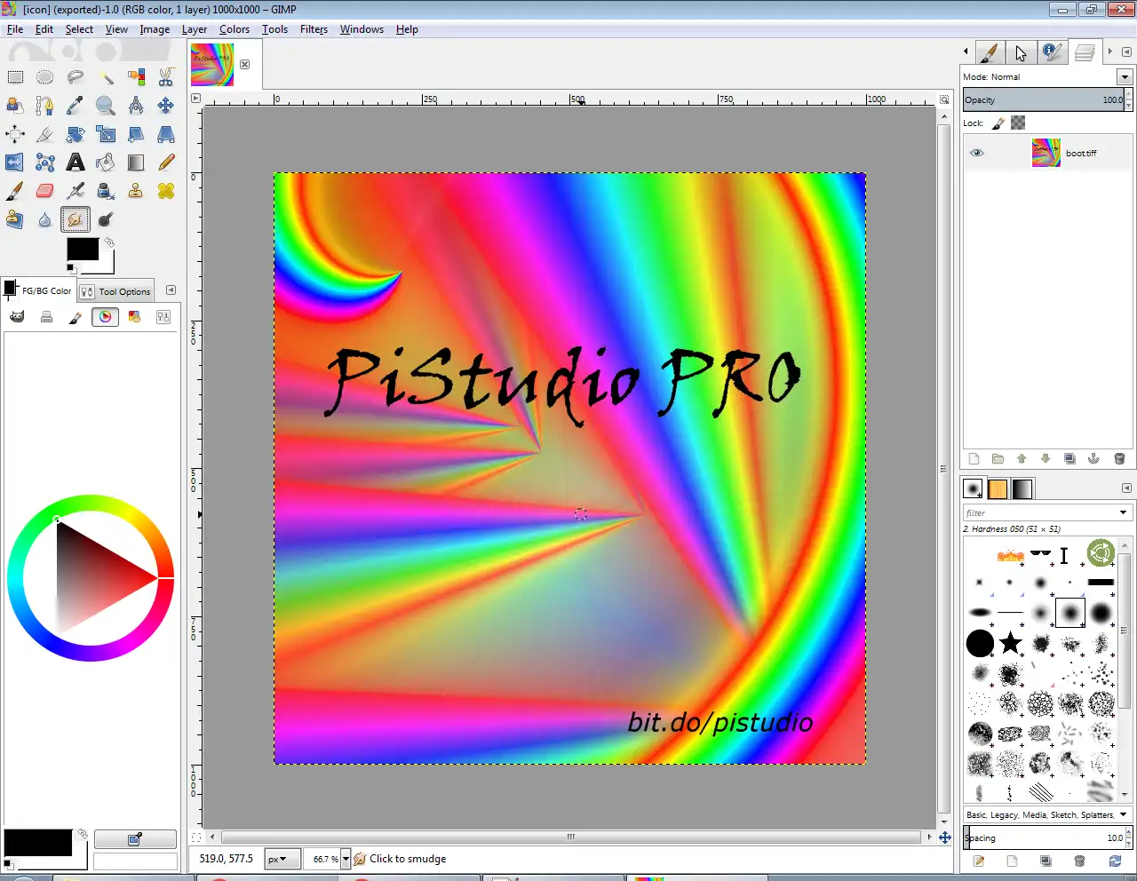Select the Shear tool
This screenshot has height=881, width=1137.
136,134
